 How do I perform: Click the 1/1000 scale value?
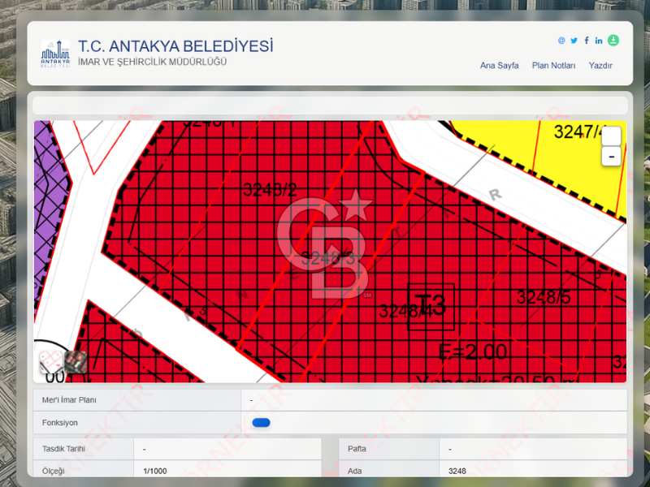pos(155,472)
